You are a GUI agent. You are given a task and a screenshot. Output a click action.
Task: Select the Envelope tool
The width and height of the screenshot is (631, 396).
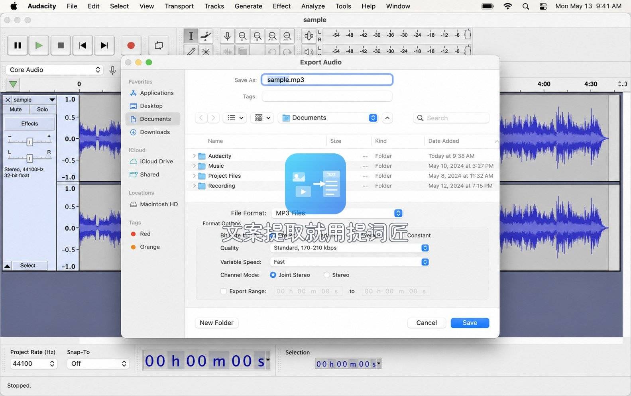click(206, 36)
